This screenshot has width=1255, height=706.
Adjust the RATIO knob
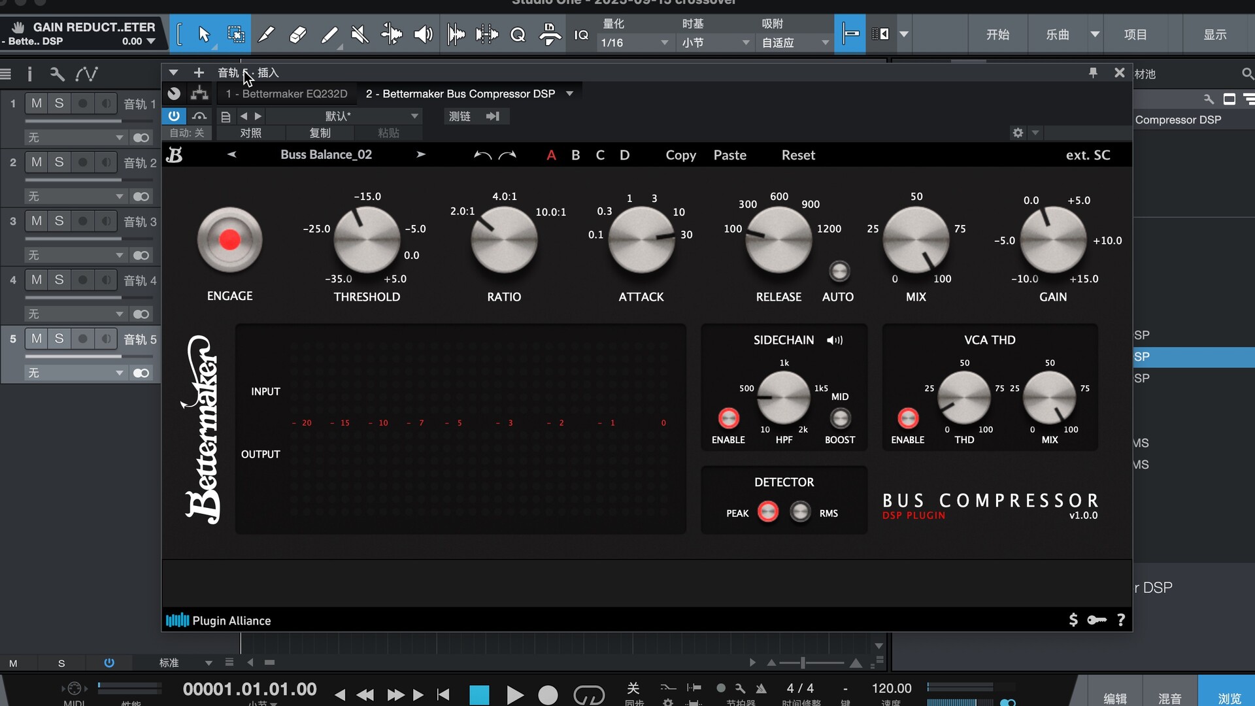(504, 239)
